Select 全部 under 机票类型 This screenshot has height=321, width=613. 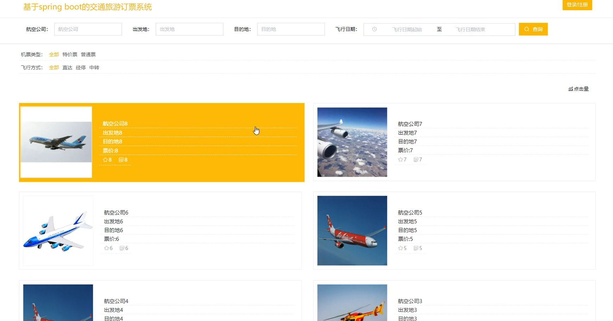pyautogui.click(x=54, y=54)
